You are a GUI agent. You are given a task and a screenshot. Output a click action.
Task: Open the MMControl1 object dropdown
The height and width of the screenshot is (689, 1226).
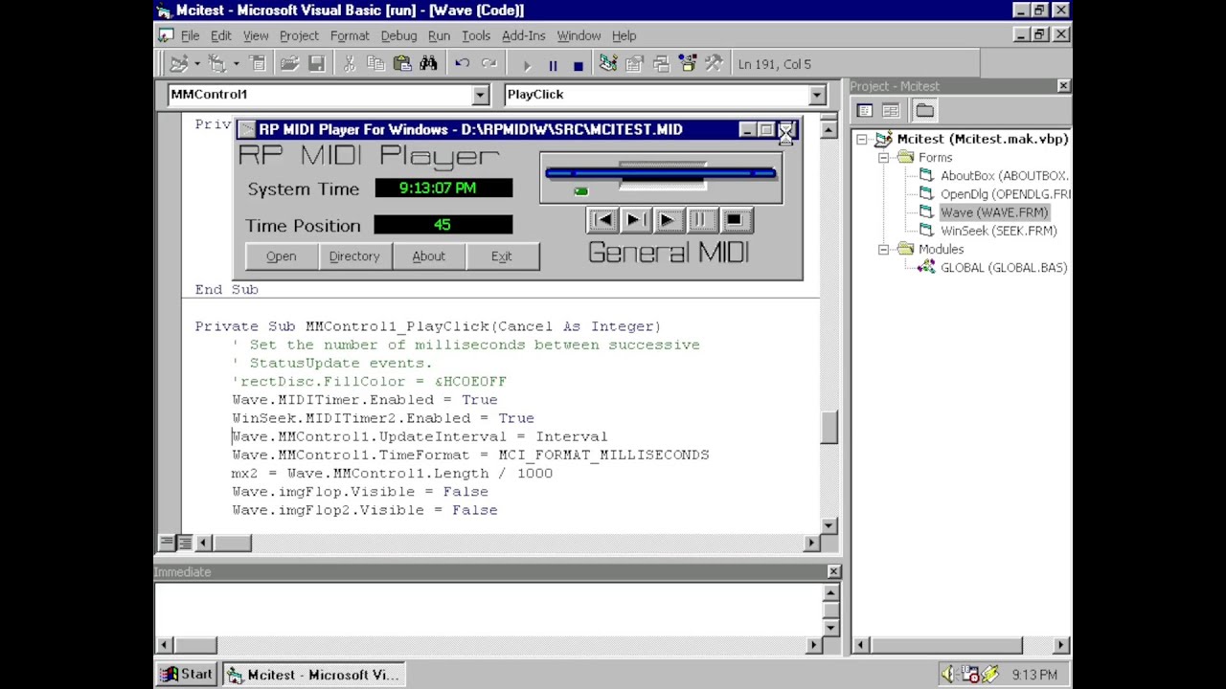pyautogui.click(x=481, y=95)
